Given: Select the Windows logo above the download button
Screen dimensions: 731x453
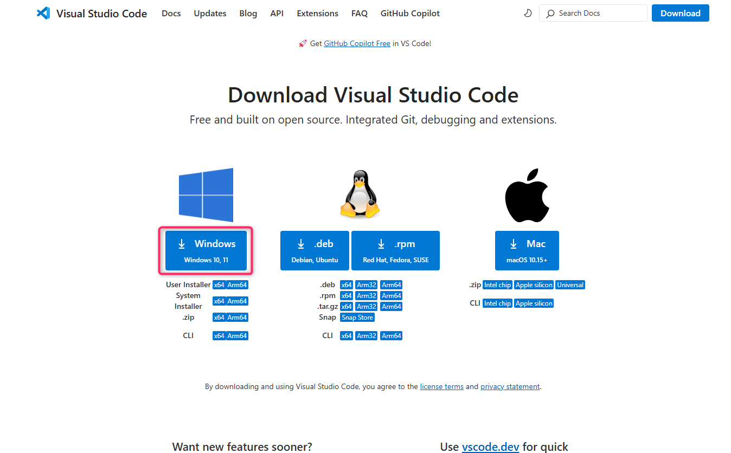Looking at the screenshot, I should [x=206, y=194].
